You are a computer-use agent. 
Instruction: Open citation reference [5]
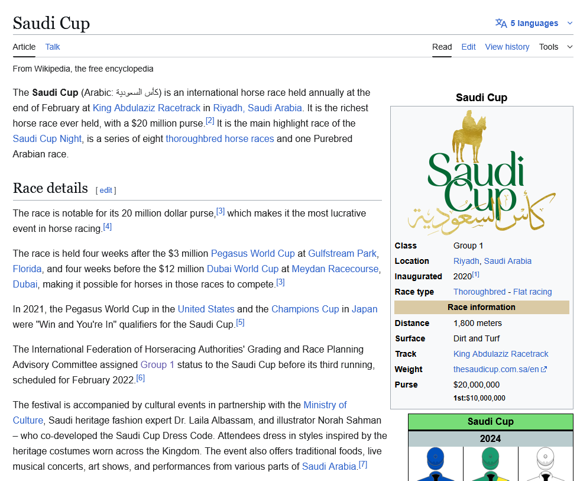[240, 322]
